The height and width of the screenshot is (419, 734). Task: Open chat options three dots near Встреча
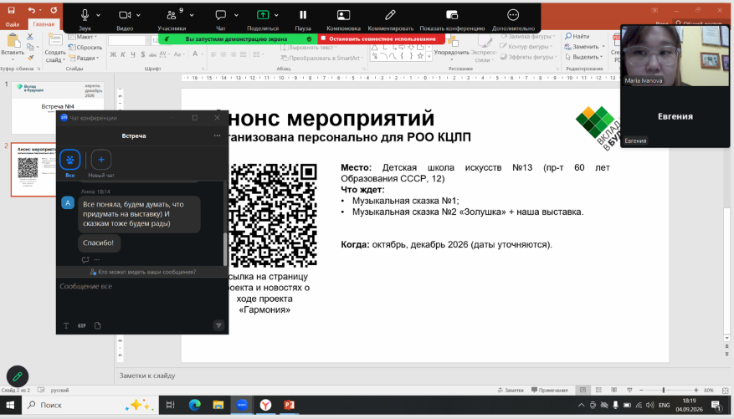coord(218,135)
